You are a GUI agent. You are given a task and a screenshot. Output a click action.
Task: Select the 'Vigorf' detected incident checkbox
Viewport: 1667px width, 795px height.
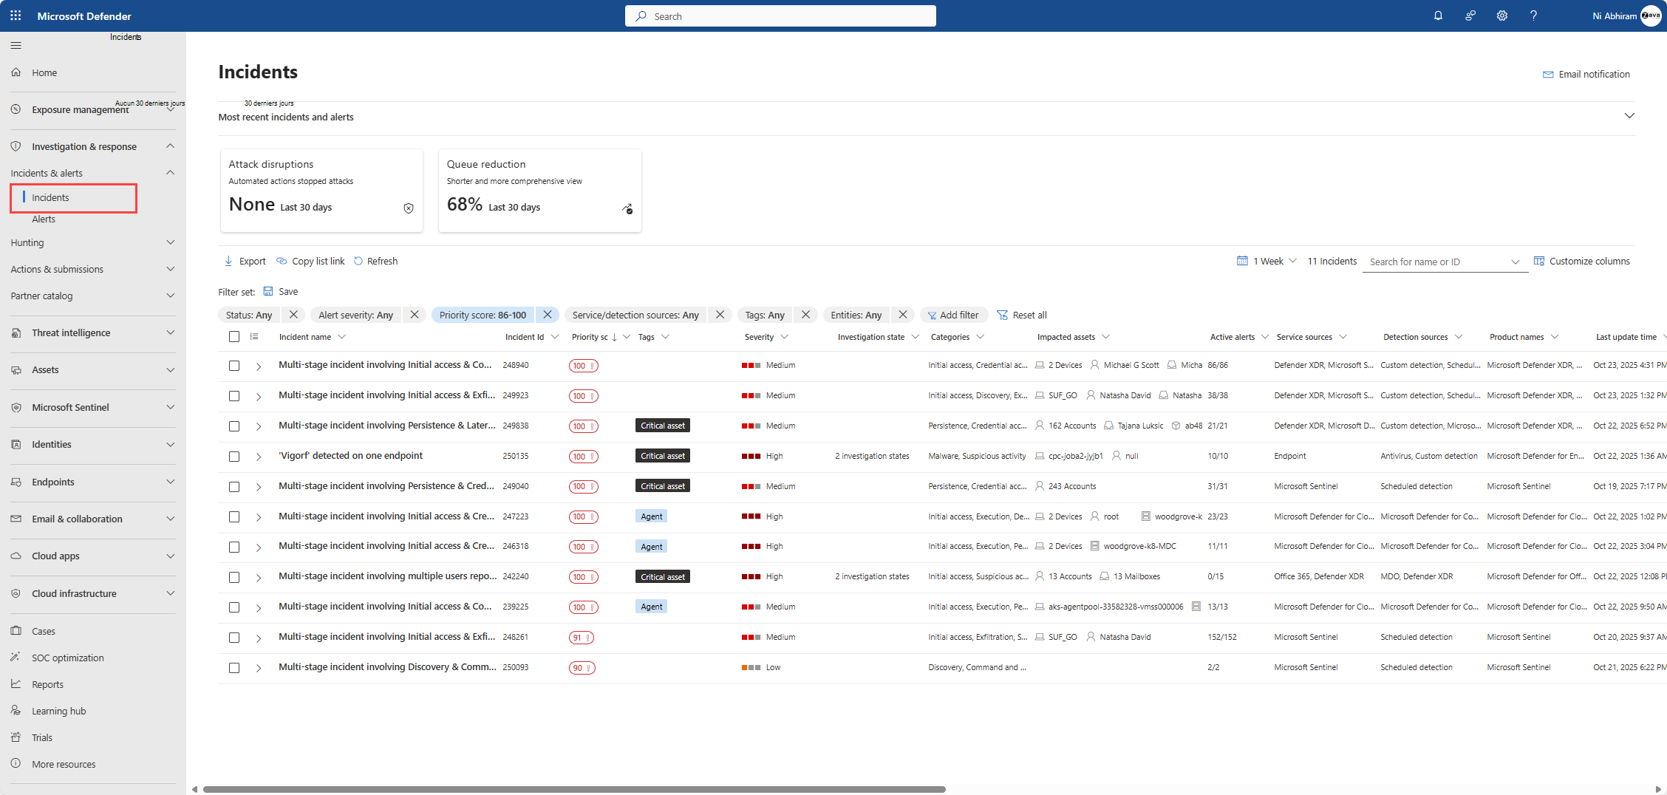coord(234,457)
